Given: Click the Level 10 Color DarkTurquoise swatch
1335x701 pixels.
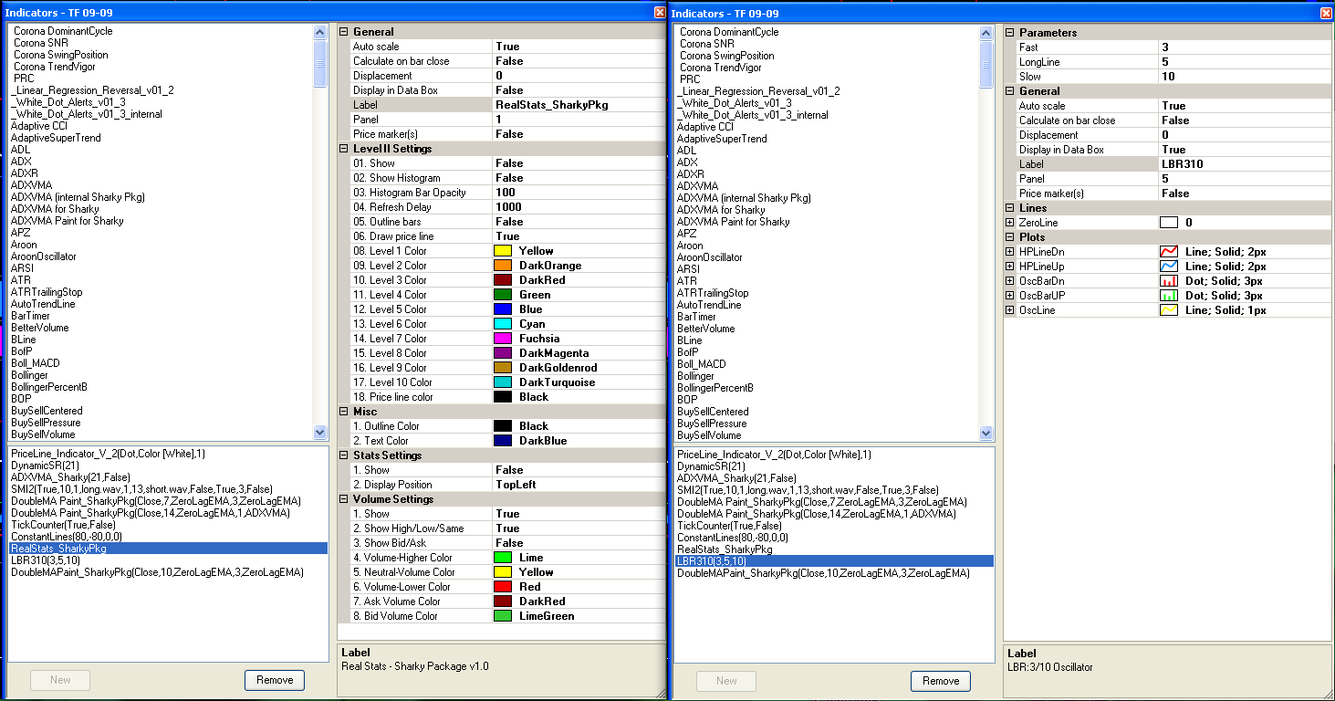Looking at the screenshot, I should 503,382.
